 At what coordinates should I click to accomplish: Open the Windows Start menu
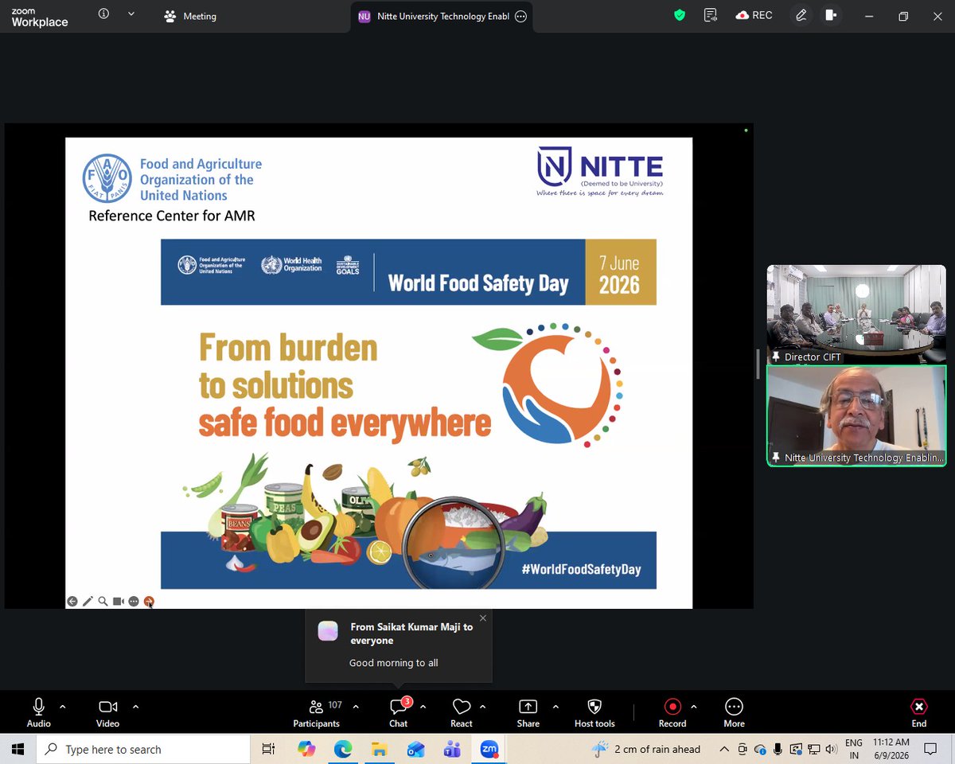[x=18, y=749]
